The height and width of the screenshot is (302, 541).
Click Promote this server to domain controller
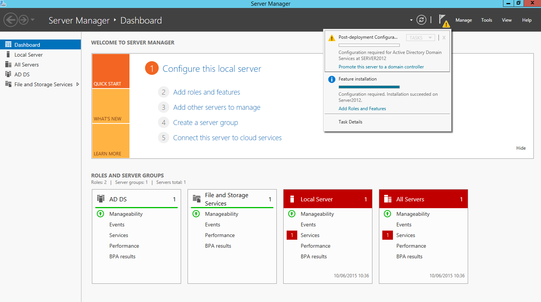pos(381,67)
